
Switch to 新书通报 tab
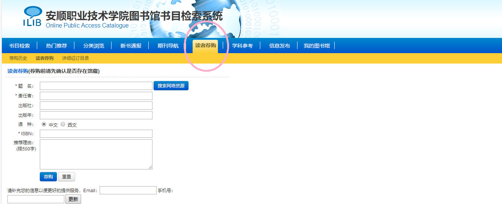(x=131, y=46)
